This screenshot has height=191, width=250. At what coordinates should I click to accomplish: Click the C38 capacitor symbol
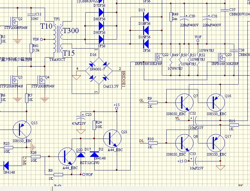(234, 50)
